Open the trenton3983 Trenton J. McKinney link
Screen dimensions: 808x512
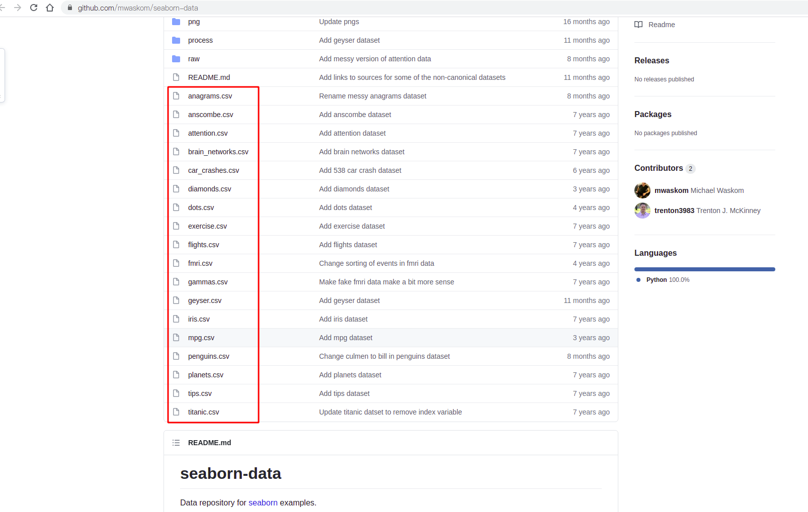tap(707, 211)
